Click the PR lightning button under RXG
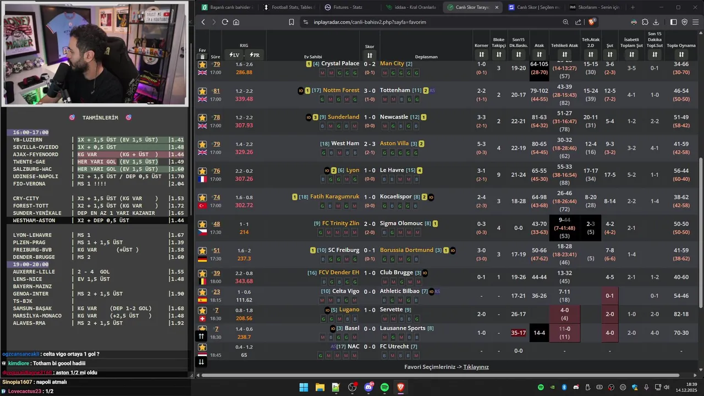Screen dimensions: 704x396 pyautogui.click(x=255, y=55)
